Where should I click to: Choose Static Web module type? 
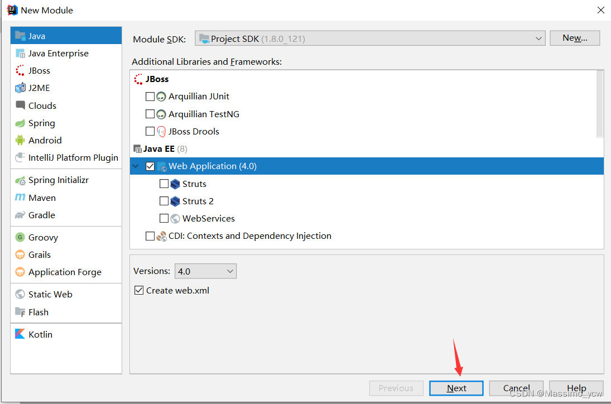pos(66,294)
